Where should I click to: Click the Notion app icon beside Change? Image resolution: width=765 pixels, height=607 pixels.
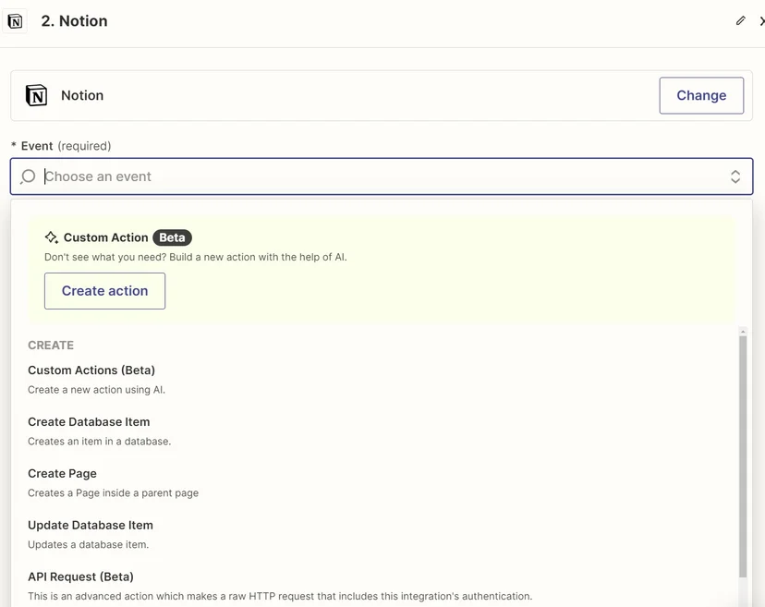pos(37,95)
